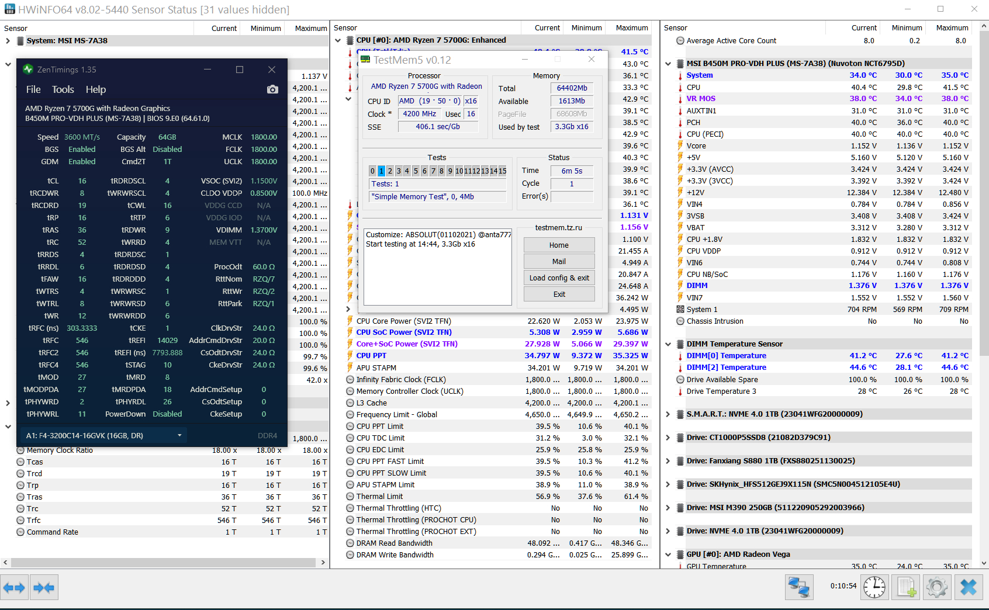Select test number 8 box in TestMem5

coord(441,171)
